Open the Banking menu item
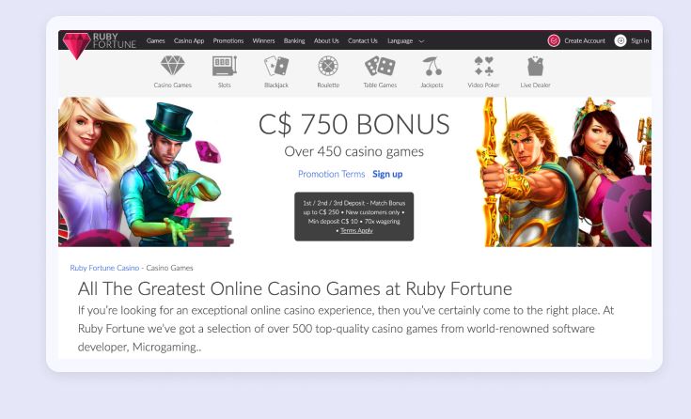 (x=294, y=40)
